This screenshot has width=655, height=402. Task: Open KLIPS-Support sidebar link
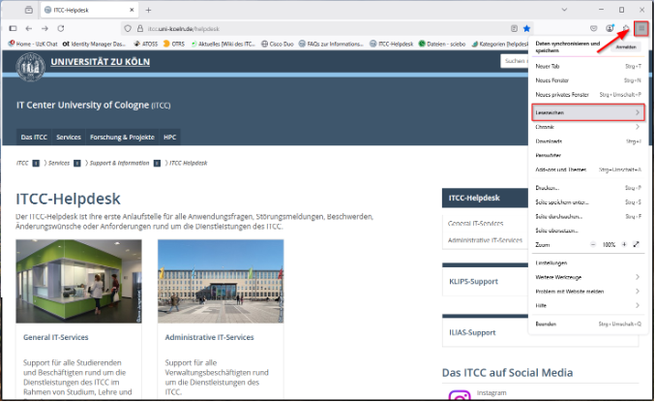[473, 282]
